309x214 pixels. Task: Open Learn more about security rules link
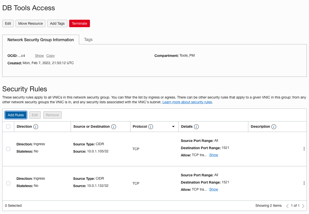pos(187,102)
